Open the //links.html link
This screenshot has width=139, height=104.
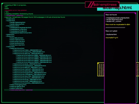click(x=10, y=36)
